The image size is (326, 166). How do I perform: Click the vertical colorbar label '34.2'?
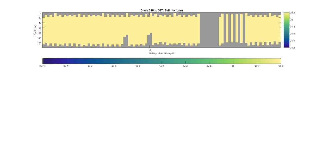[292, 48]
